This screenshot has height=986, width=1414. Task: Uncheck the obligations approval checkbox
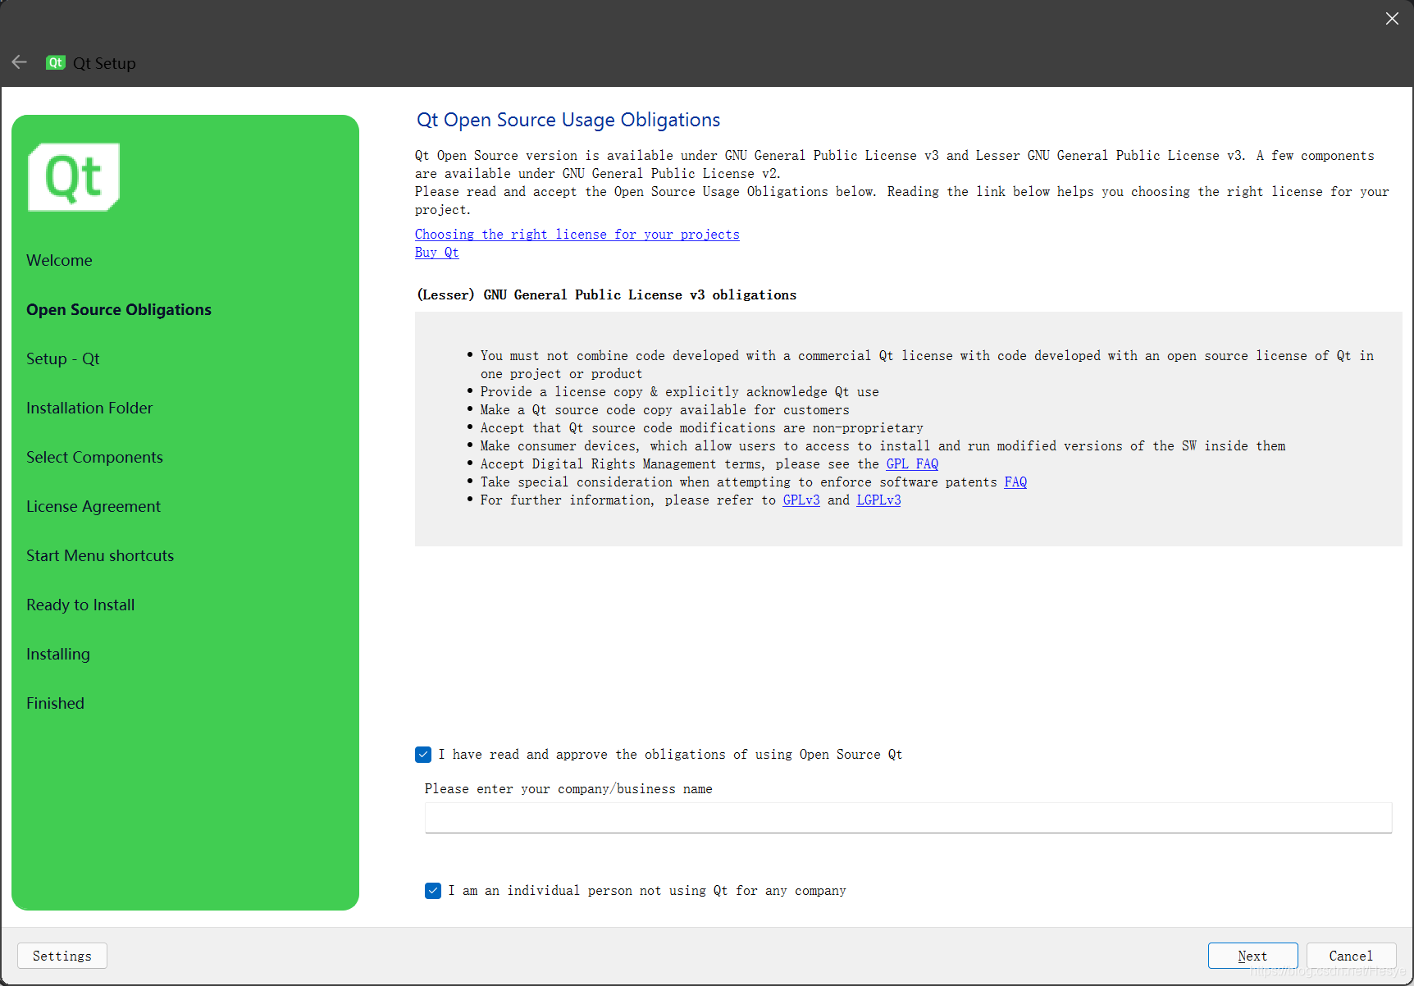point(422,754)
